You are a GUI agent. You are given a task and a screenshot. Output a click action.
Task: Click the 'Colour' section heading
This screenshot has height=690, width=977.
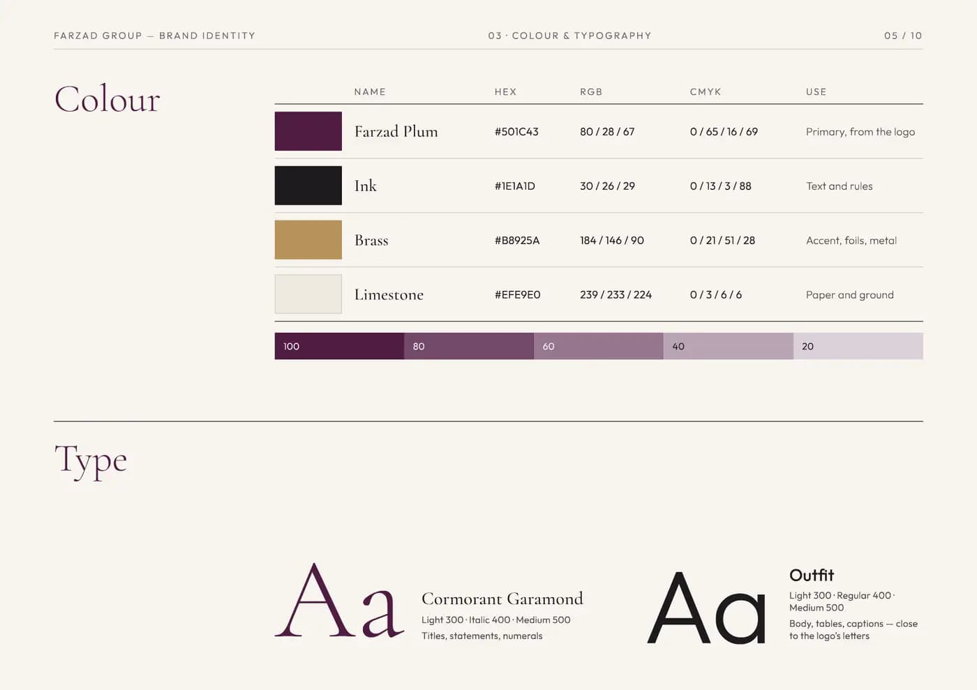pos(107,99)
